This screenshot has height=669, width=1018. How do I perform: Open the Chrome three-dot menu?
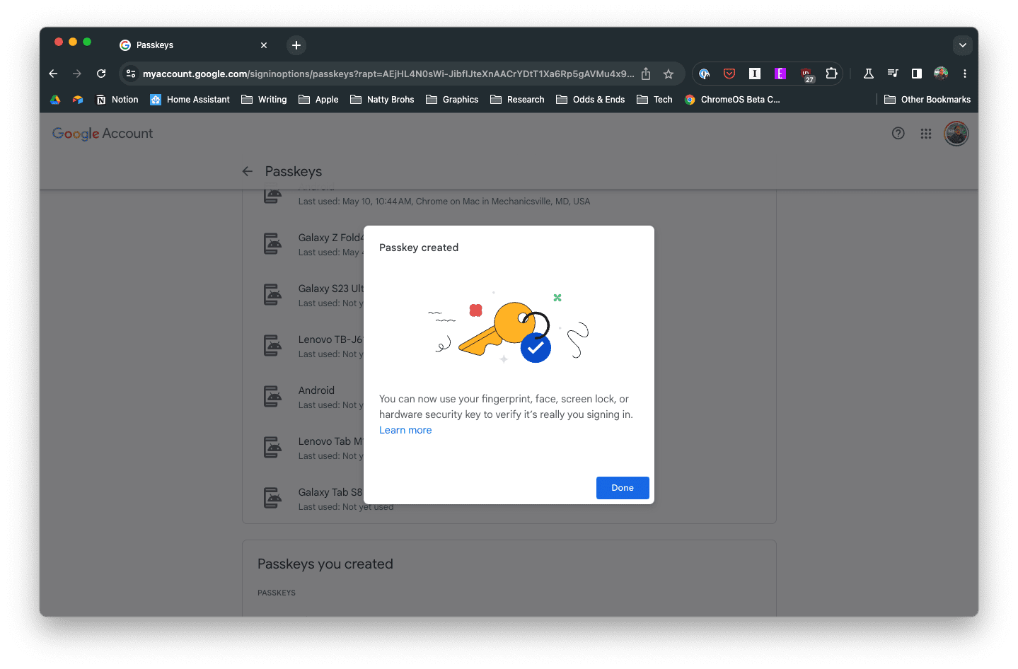[965, 74]
